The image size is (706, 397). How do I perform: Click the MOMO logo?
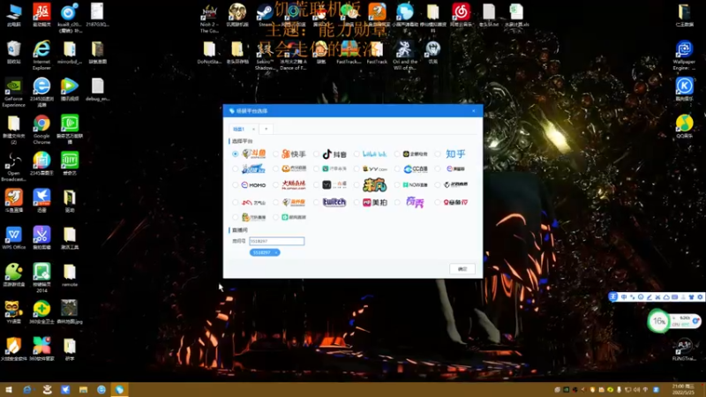pos(253,185)
